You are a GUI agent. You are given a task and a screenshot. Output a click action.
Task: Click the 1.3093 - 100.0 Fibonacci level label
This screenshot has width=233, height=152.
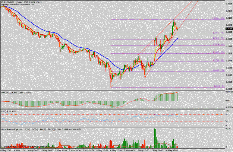[218, 18]
